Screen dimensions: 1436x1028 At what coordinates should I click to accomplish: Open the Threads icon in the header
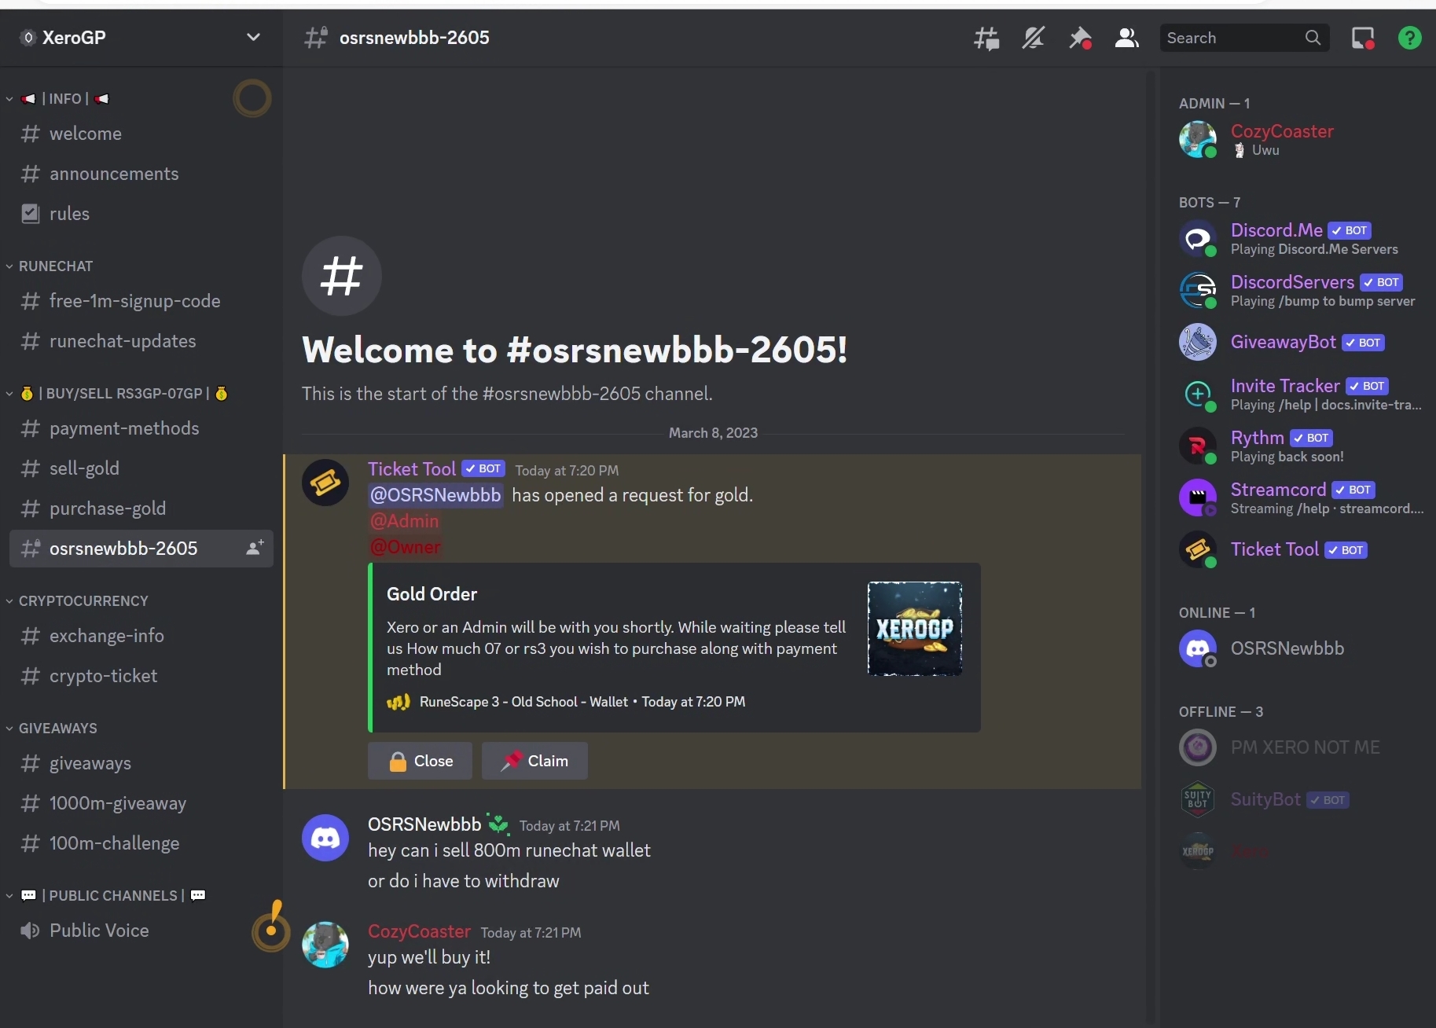pyautogui.click(x=986, y=38)
